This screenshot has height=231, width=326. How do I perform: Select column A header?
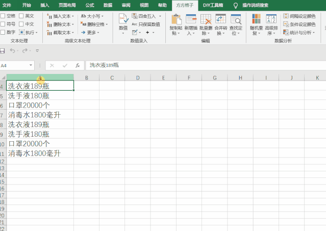pos(40,78)
